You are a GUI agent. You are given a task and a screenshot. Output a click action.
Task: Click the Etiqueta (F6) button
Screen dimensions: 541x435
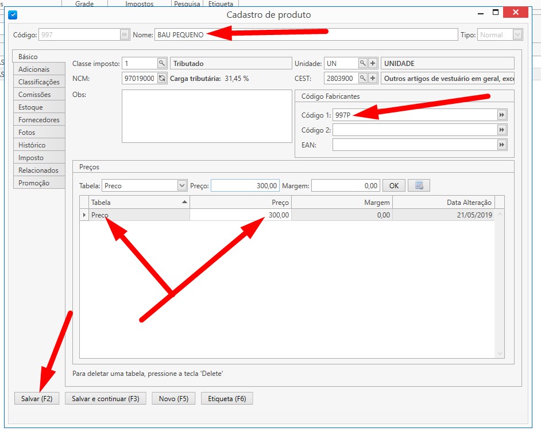[x=227, y=399]
